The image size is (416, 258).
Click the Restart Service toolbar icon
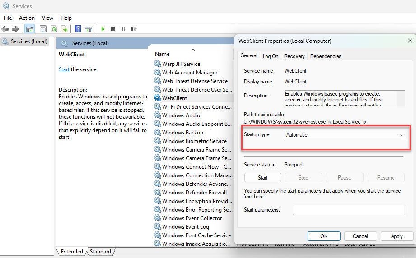pos(134,29)
